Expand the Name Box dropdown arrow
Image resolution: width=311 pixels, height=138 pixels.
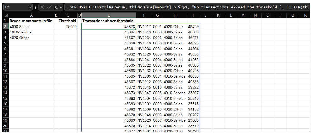[x=30, y=7]
